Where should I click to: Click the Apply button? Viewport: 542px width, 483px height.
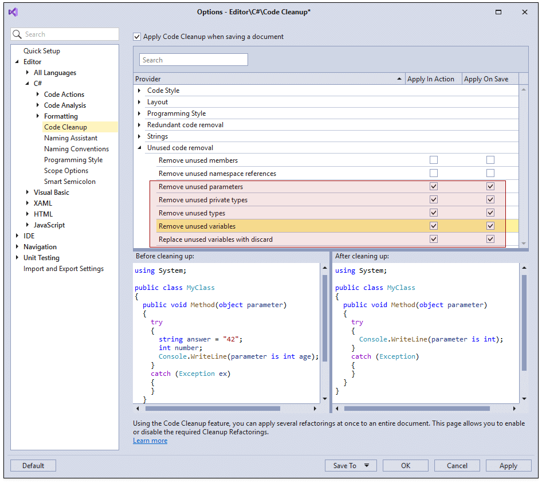point(508,465)
